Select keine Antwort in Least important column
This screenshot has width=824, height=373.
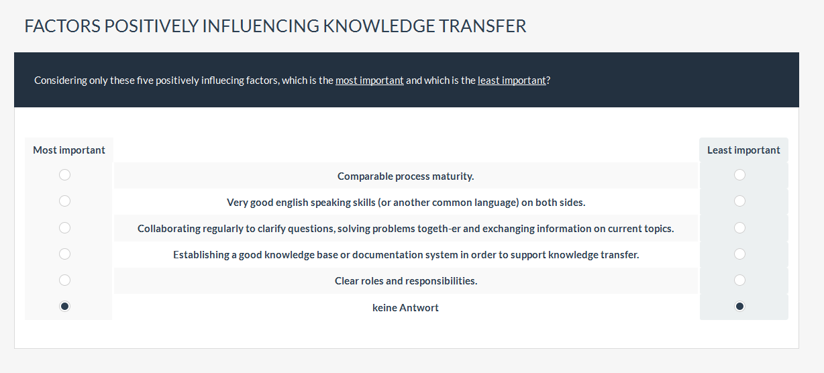[739, 307]
